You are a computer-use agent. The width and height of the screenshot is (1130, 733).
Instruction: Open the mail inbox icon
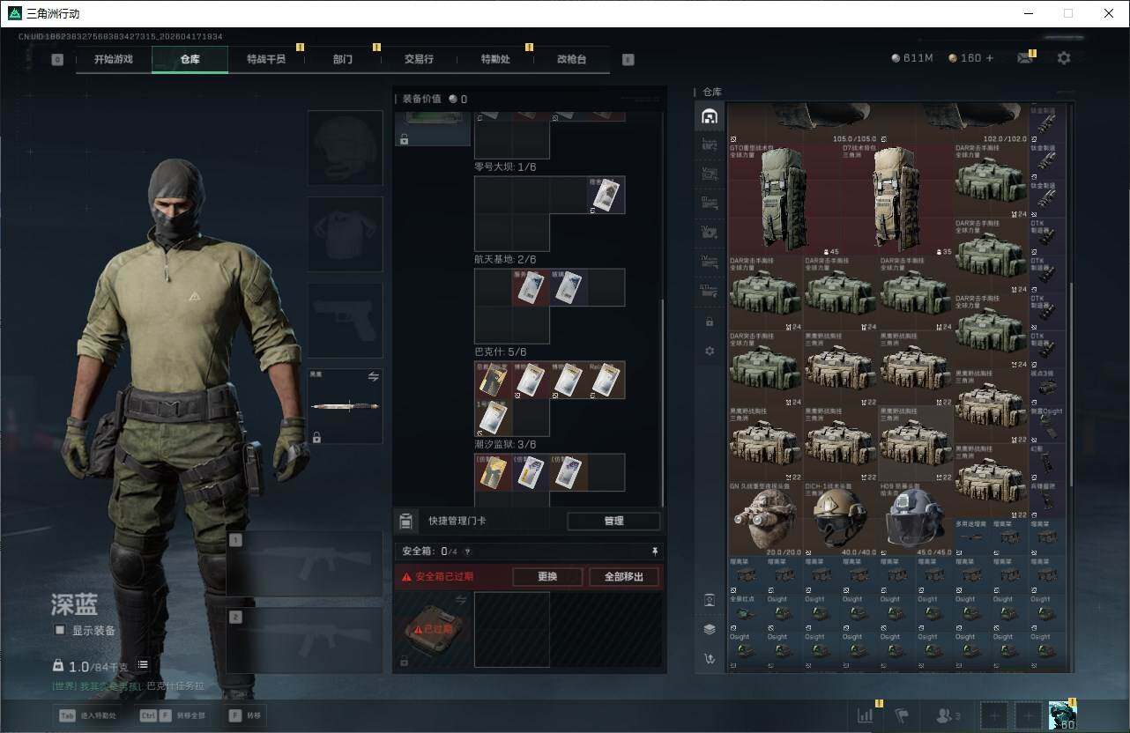point(1025,58)
